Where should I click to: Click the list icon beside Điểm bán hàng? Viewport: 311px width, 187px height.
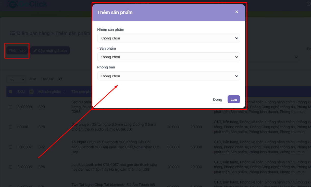click(12, 33)
